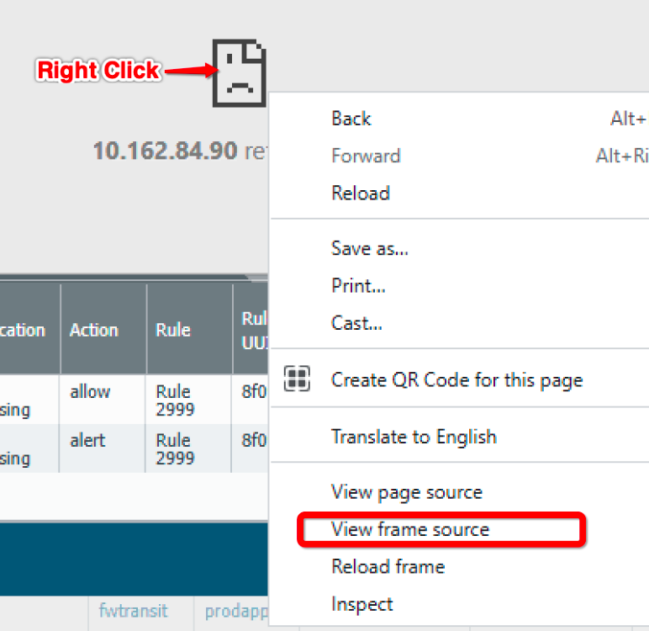The width and height of the screenshot is (649, 631).
Task: Click the prodapp cell at bottom
Action: [x=236, y=612]
